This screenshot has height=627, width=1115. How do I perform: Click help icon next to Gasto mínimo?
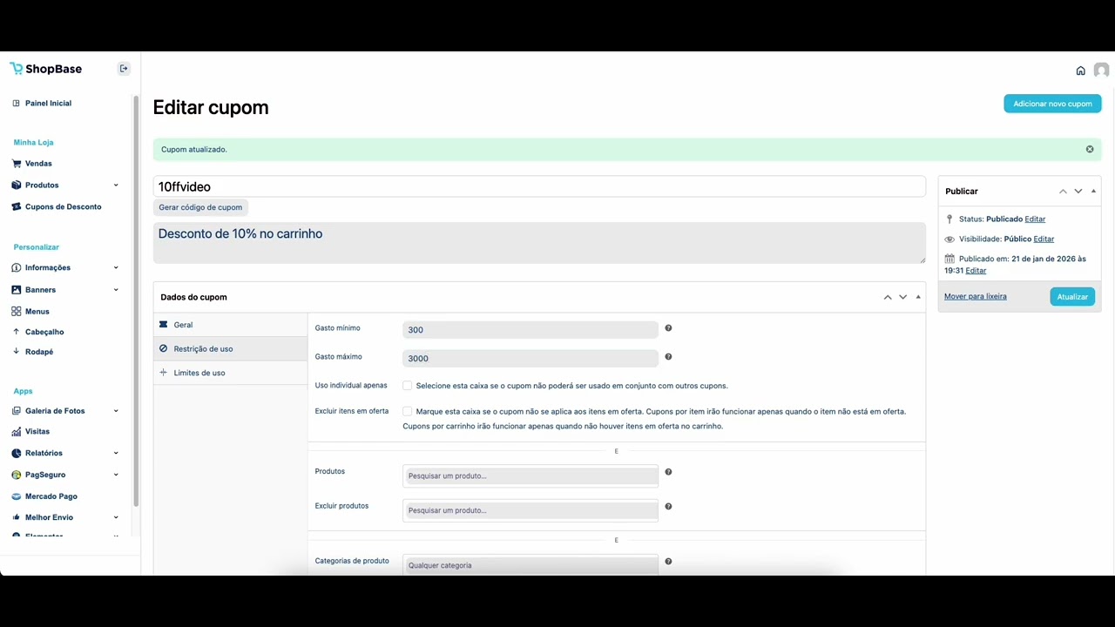click(668, 328)
